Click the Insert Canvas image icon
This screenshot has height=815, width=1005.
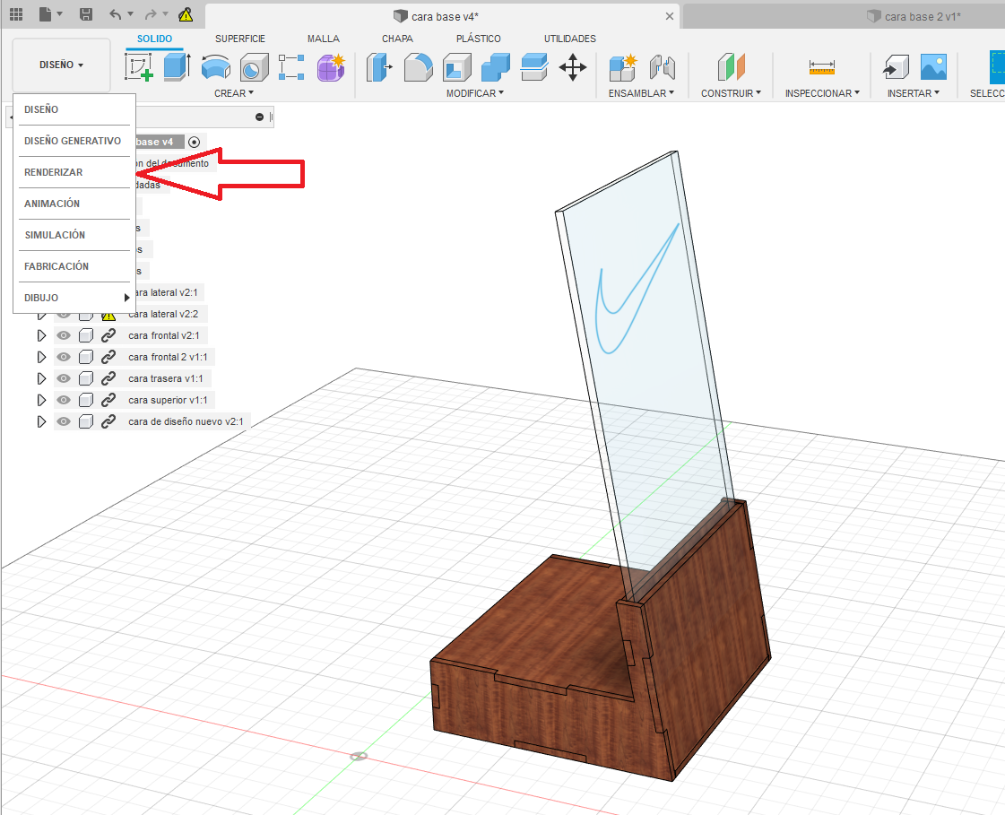point(933,67)
